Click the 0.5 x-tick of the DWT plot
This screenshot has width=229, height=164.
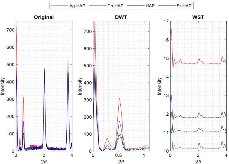pos(118,155)
